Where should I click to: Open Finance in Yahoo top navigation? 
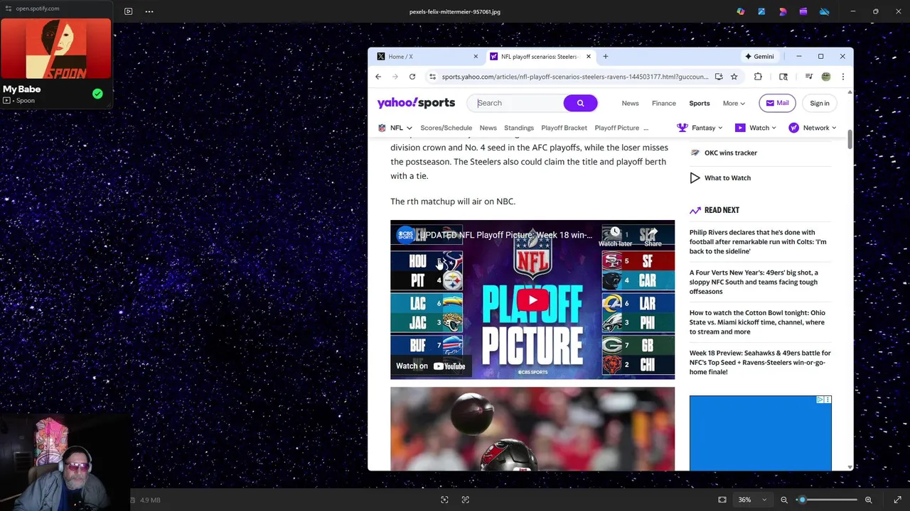(x=664, y=104)
